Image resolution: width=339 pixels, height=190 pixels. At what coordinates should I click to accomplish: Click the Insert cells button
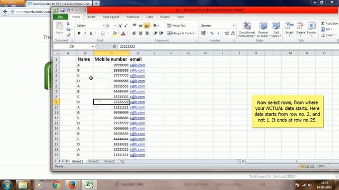point(289,29)
